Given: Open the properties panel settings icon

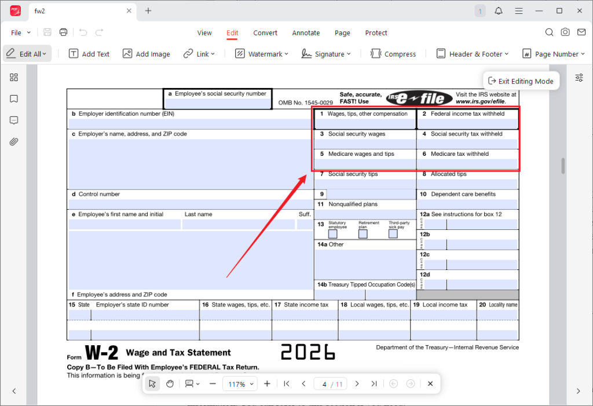Looking at the screenshot, I should click(x=579, y=78).
